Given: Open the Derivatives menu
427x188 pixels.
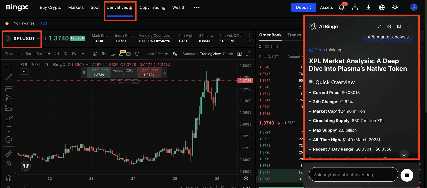Looking at the screenshot, I should 120,7.
